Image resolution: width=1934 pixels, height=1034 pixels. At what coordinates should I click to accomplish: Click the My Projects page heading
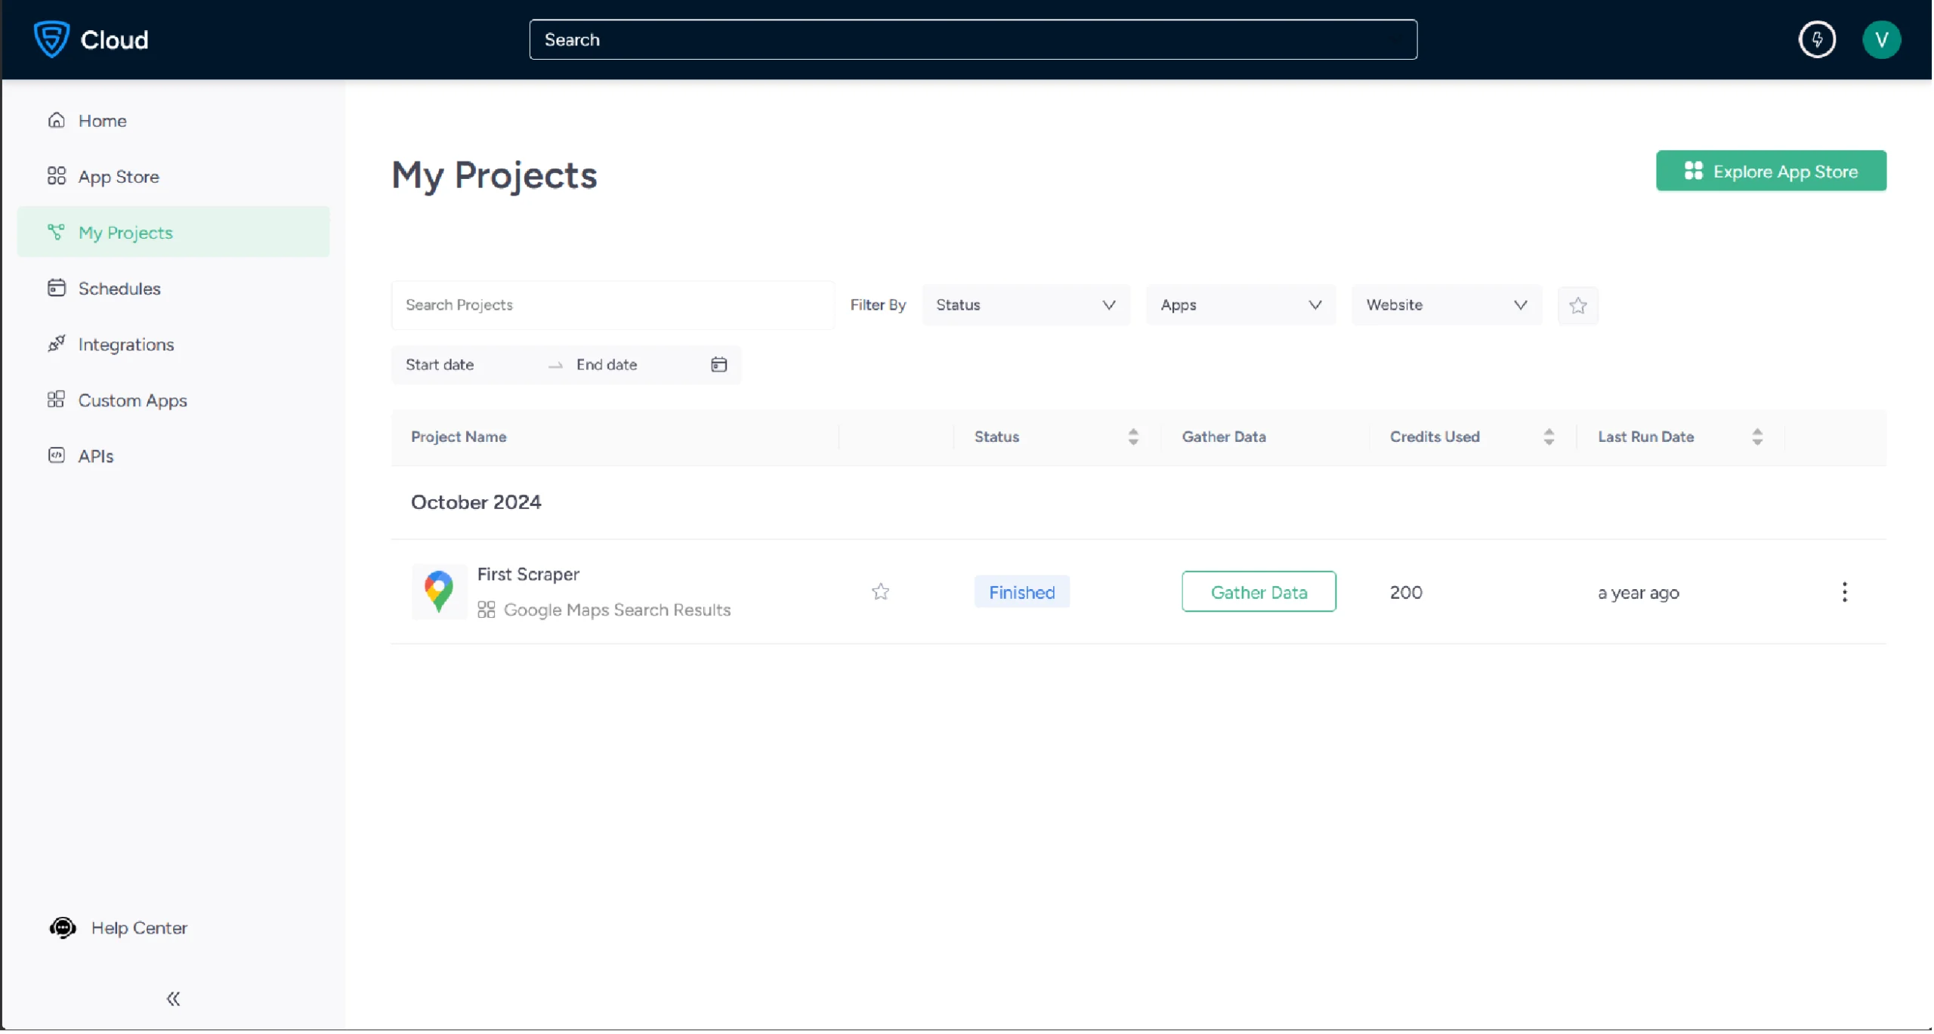pos(494,176)
